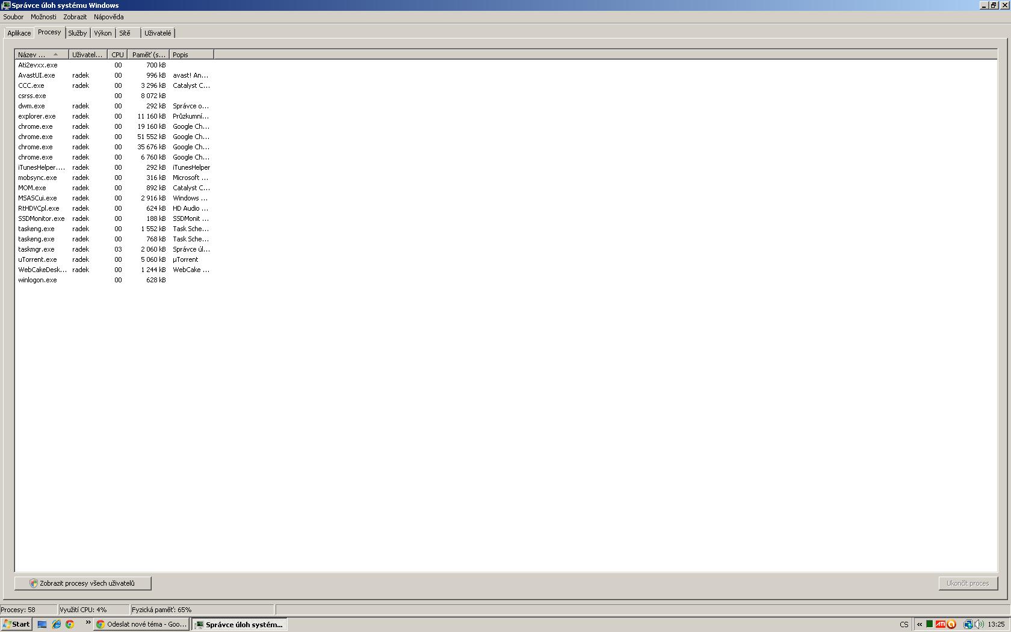Switch to the Výkon tab
The height and width of the screenshot is (632, 1011).
tap(103, 33)
